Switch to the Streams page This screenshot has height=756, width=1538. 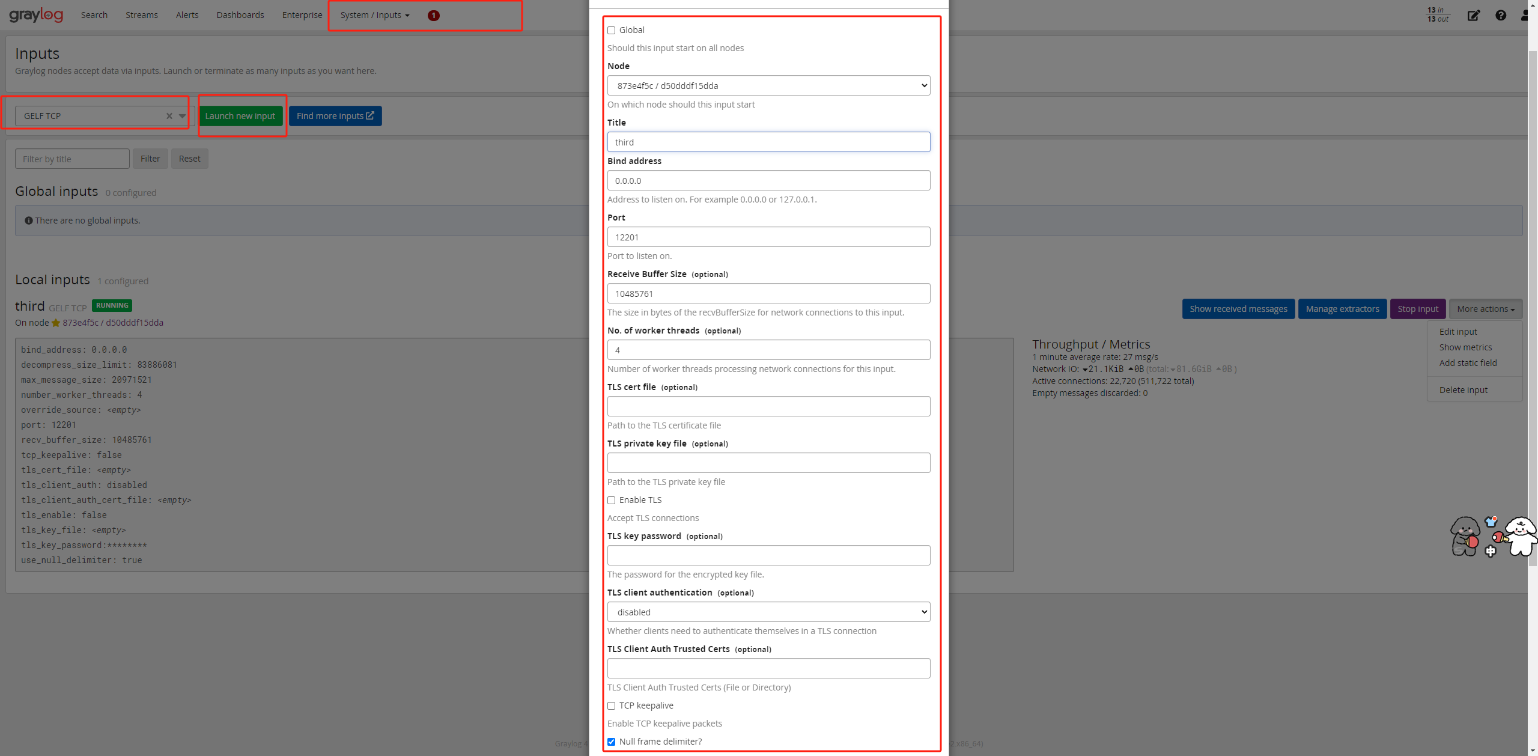point(141,14)
